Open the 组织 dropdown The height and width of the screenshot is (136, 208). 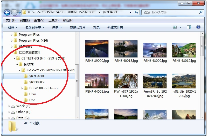click(12, 27)
